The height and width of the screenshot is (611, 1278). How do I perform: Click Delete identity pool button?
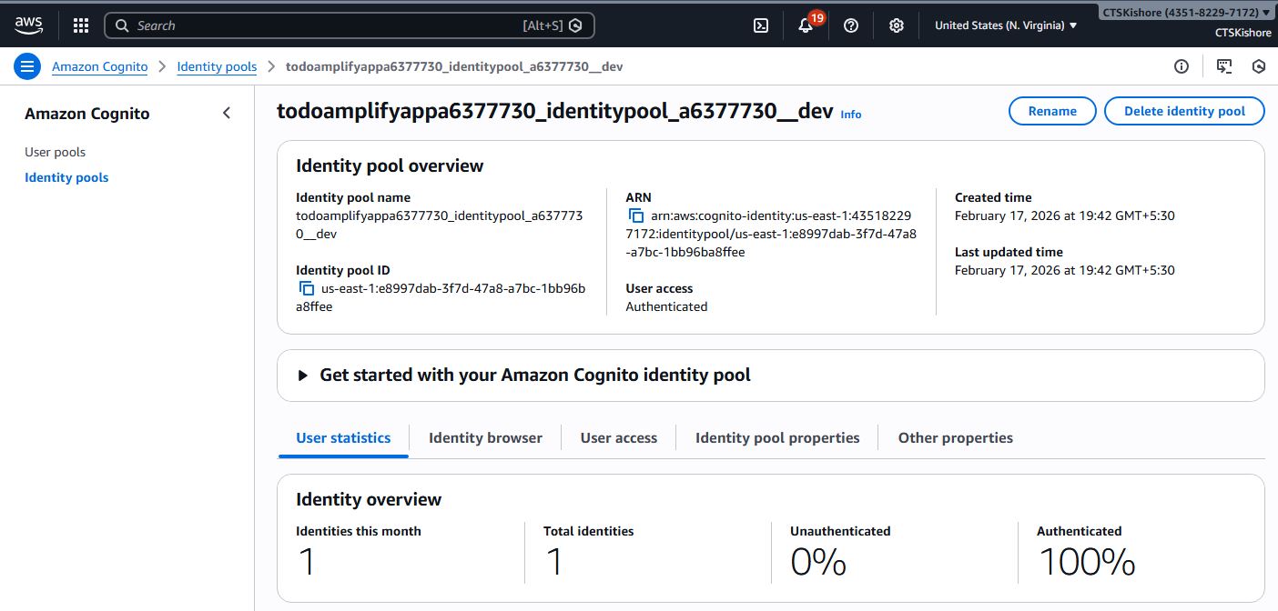point(1184,111)
